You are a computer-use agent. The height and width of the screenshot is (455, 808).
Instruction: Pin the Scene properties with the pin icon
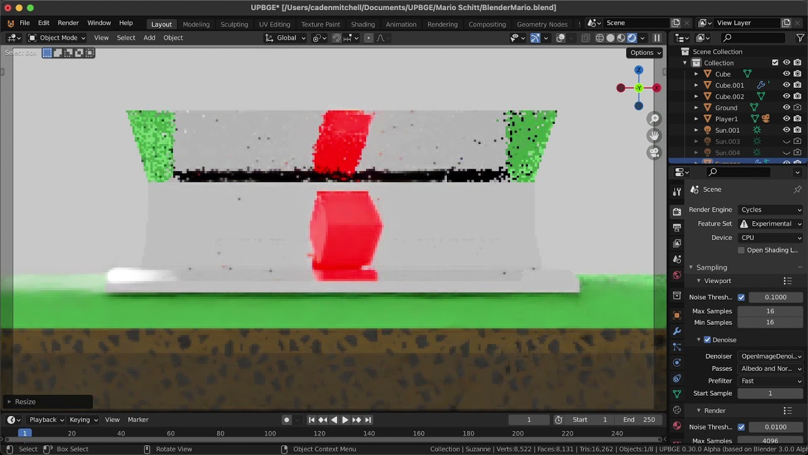click(x=797, y=190)
